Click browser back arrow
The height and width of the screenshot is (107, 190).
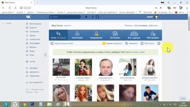point(3,8)
